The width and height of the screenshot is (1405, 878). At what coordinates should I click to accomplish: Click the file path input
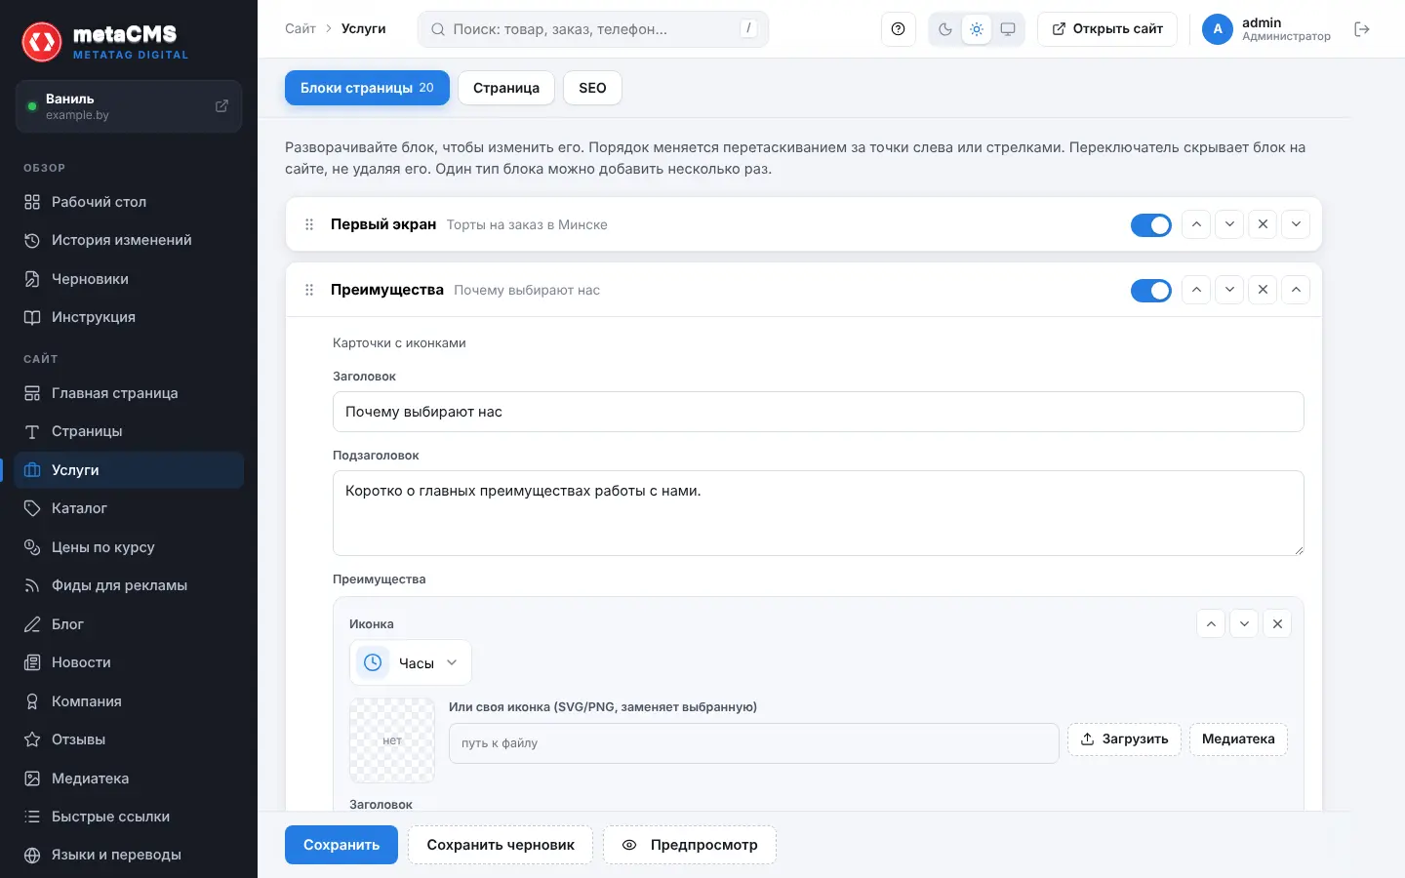tap(754, 743)
